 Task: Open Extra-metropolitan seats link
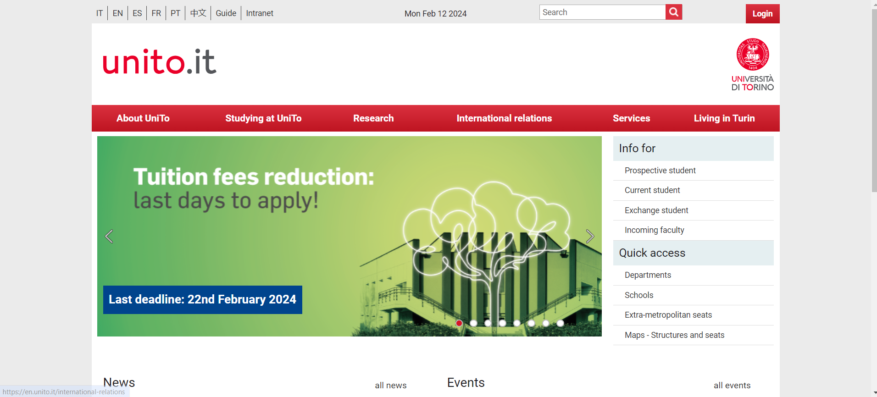tap(668, 315)
